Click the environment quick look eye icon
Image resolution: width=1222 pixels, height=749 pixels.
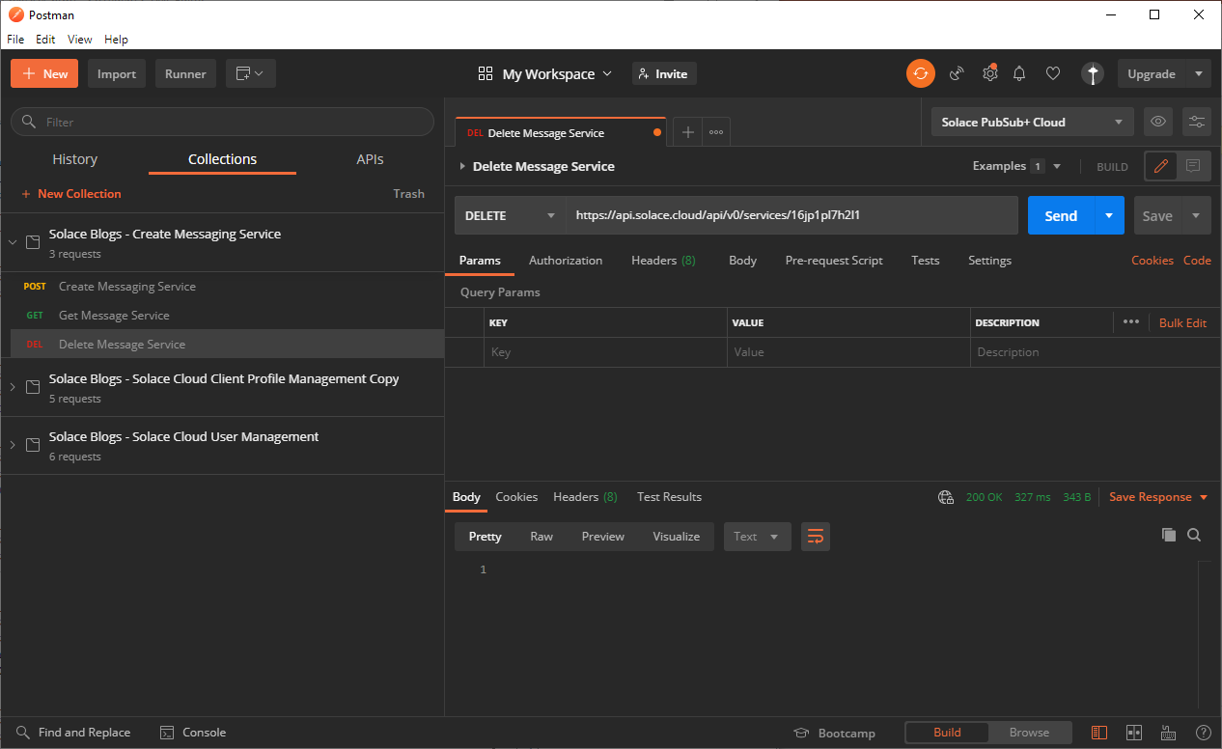coord(1158,122)
